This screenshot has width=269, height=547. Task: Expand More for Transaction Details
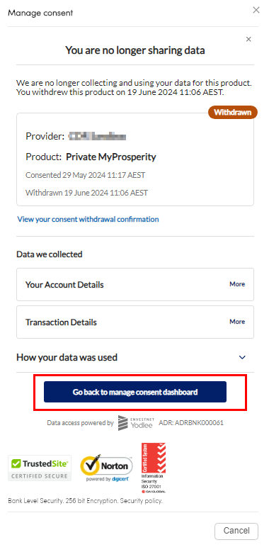click(237, 321)
